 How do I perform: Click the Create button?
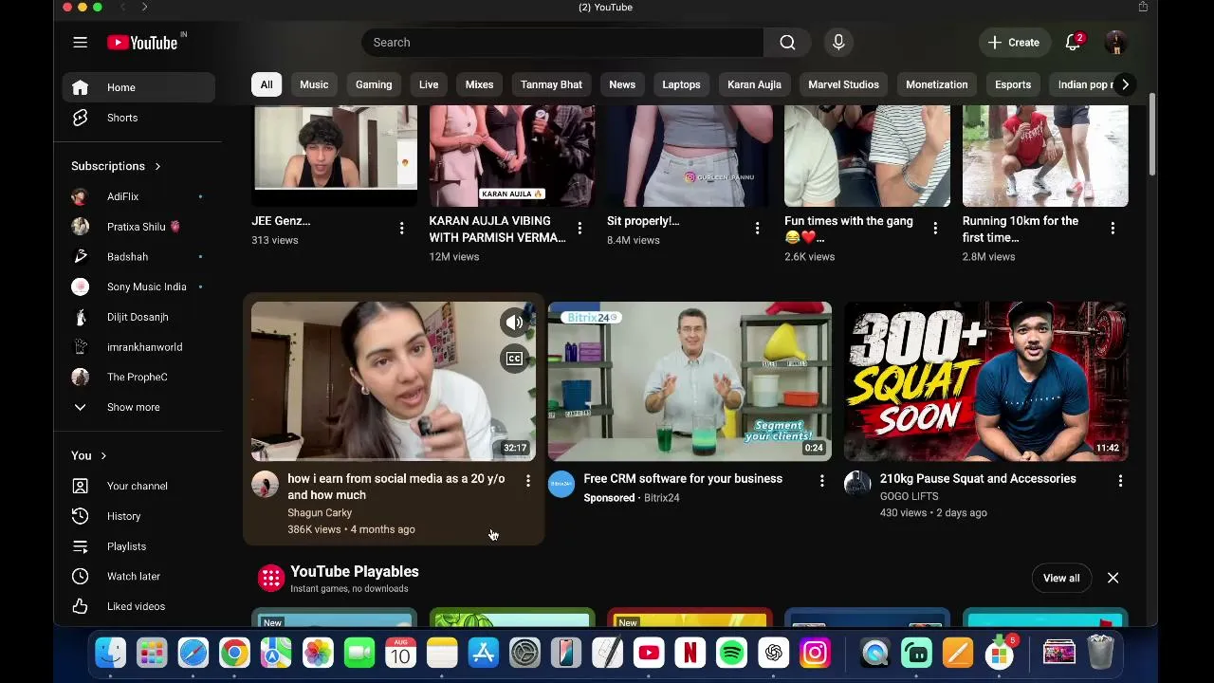coord(1014,42)
